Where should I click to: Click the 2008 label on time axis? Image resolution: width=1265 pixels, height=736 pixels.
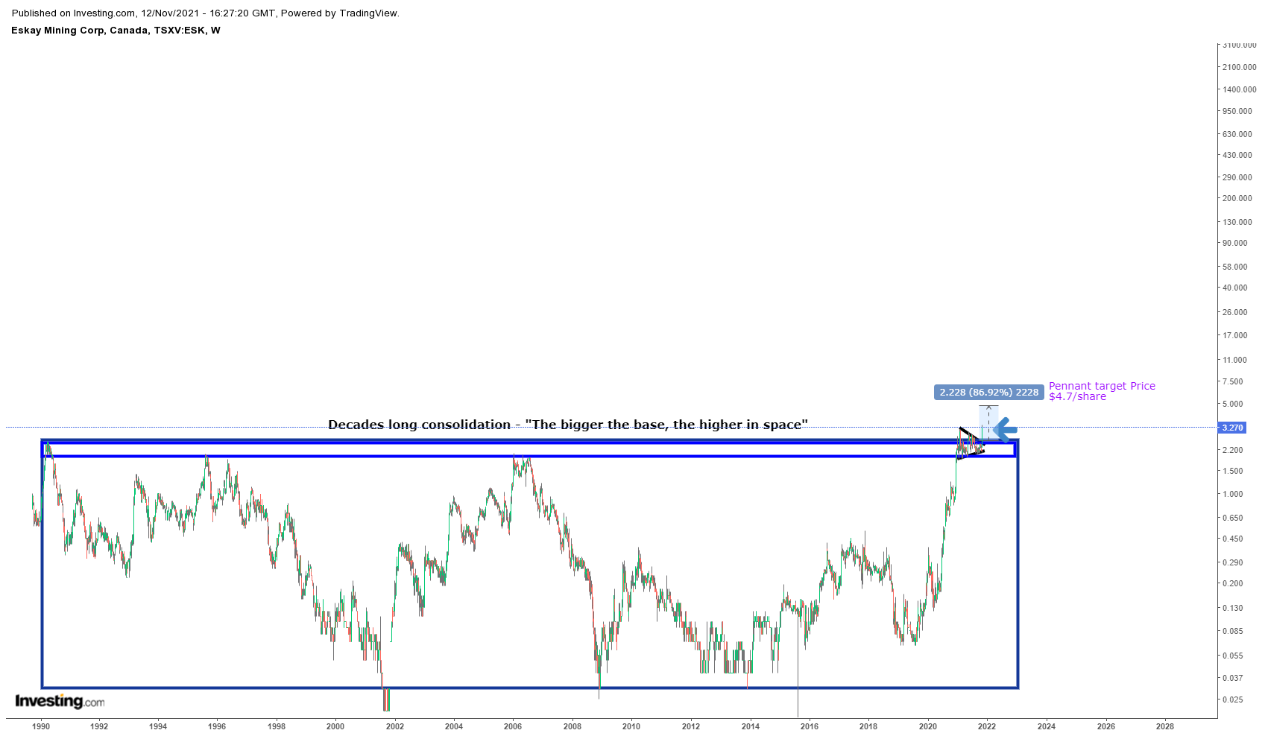pyautogui.click(x=572, y=726)
